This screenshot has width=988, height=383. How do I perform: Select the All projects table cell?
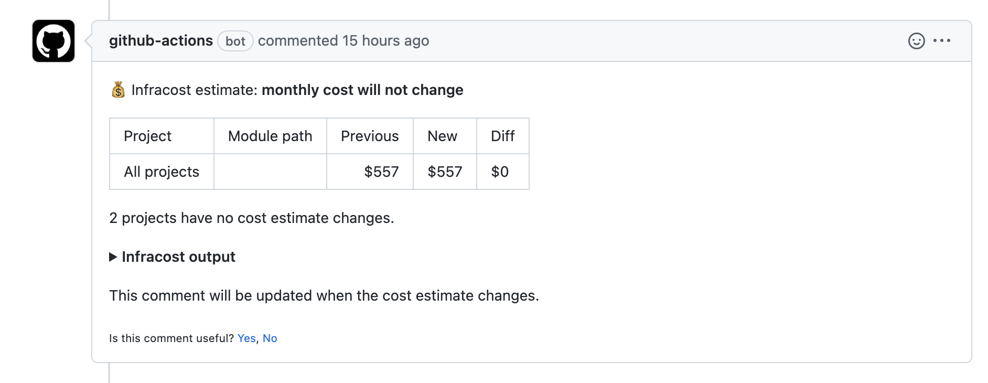pos(162,172)
